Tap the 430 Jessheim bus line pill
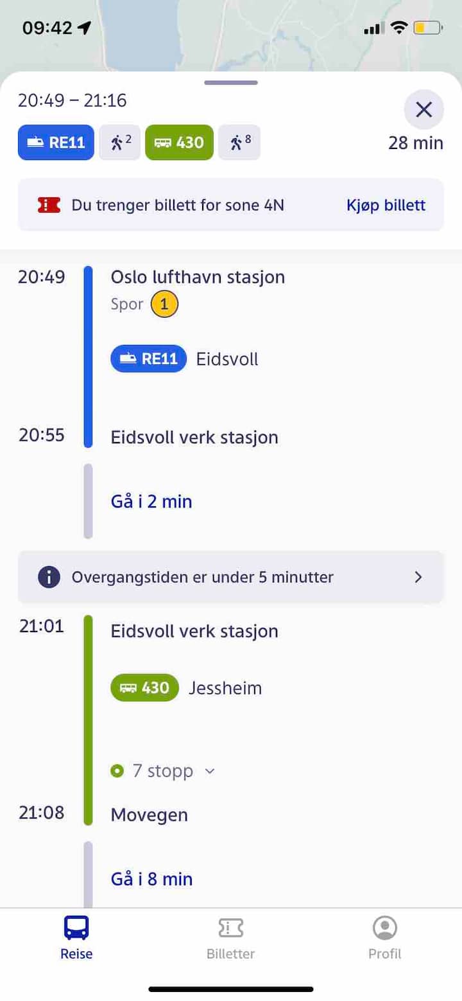 (144, 687)
